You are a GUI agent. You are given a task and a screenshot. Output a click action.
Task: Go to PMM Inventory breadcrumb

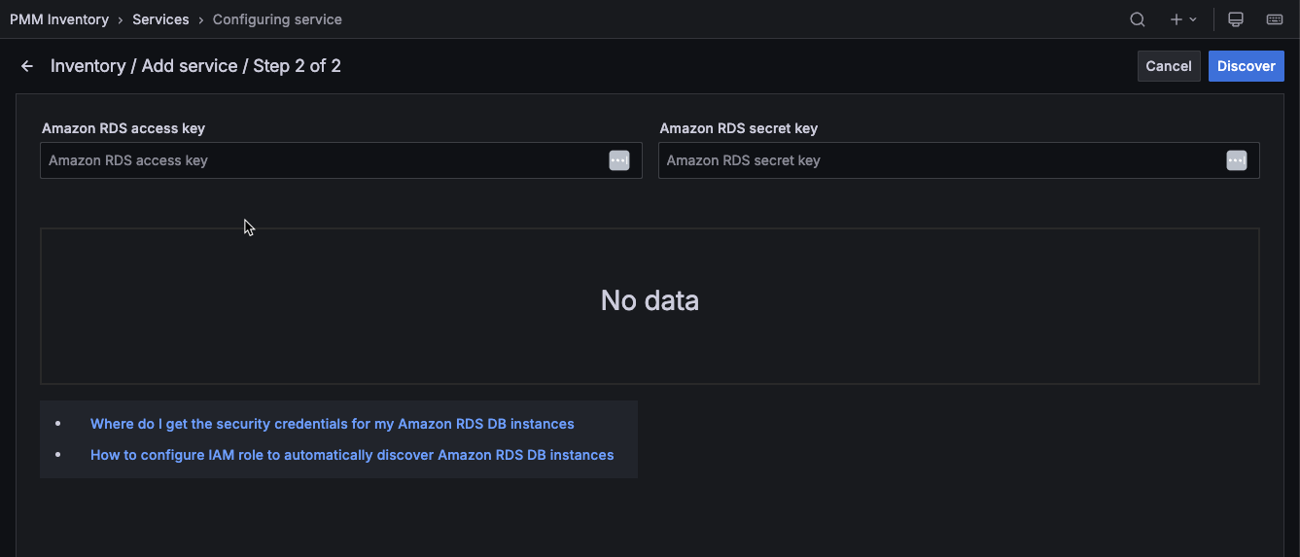tap(59, 19)
